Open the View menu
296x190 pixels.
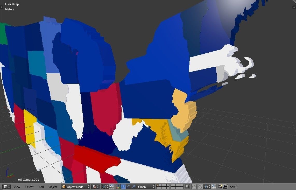coord(17,187)
